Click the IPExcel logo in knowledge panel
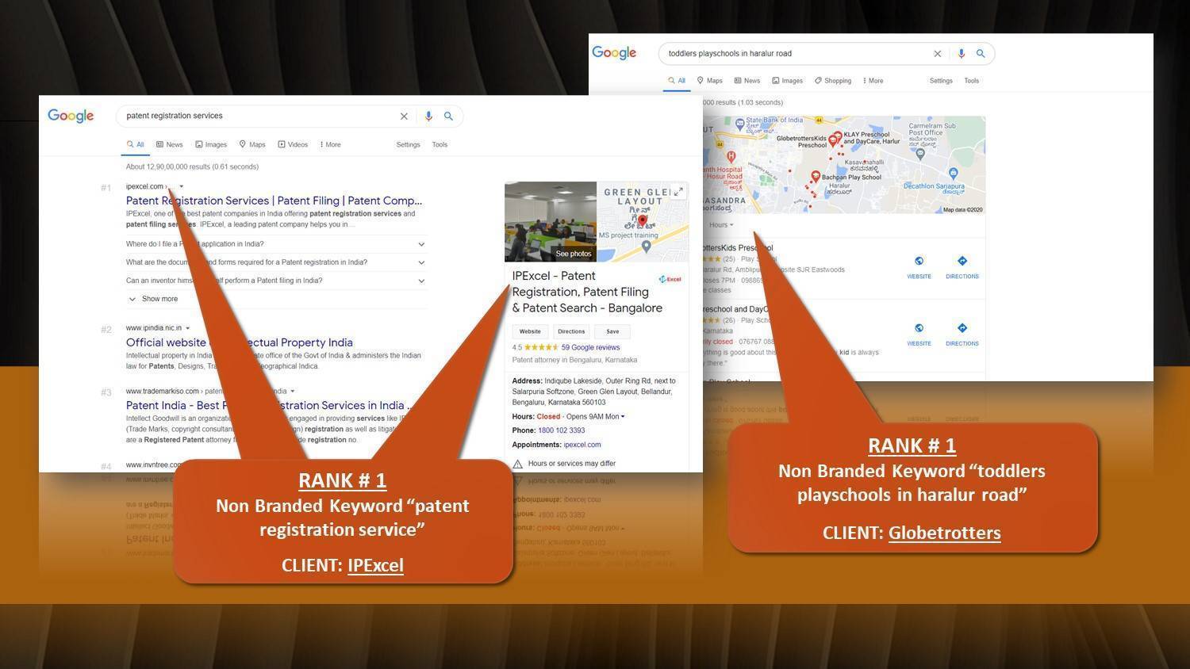Image resolution: width=1190 pixels, height=669 pixels. coord(670,279)
